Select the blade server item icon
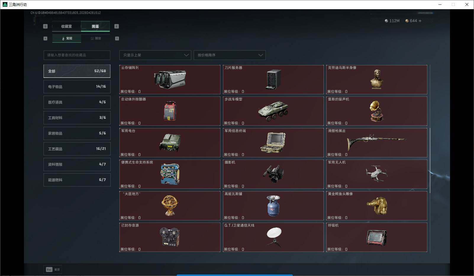 click(273, 79)
